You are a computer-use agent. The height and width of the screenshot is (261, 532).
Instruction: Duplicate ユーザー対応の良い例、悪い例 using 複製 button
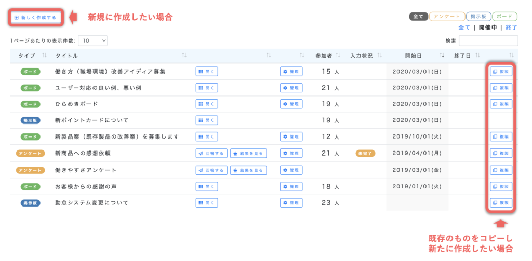pos(501,88)
